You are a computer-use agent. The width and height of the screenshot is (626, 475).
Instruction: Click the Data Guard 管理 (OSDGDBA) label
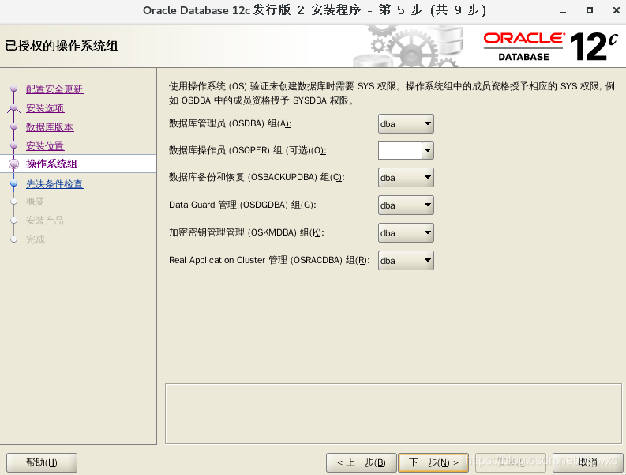242,205
